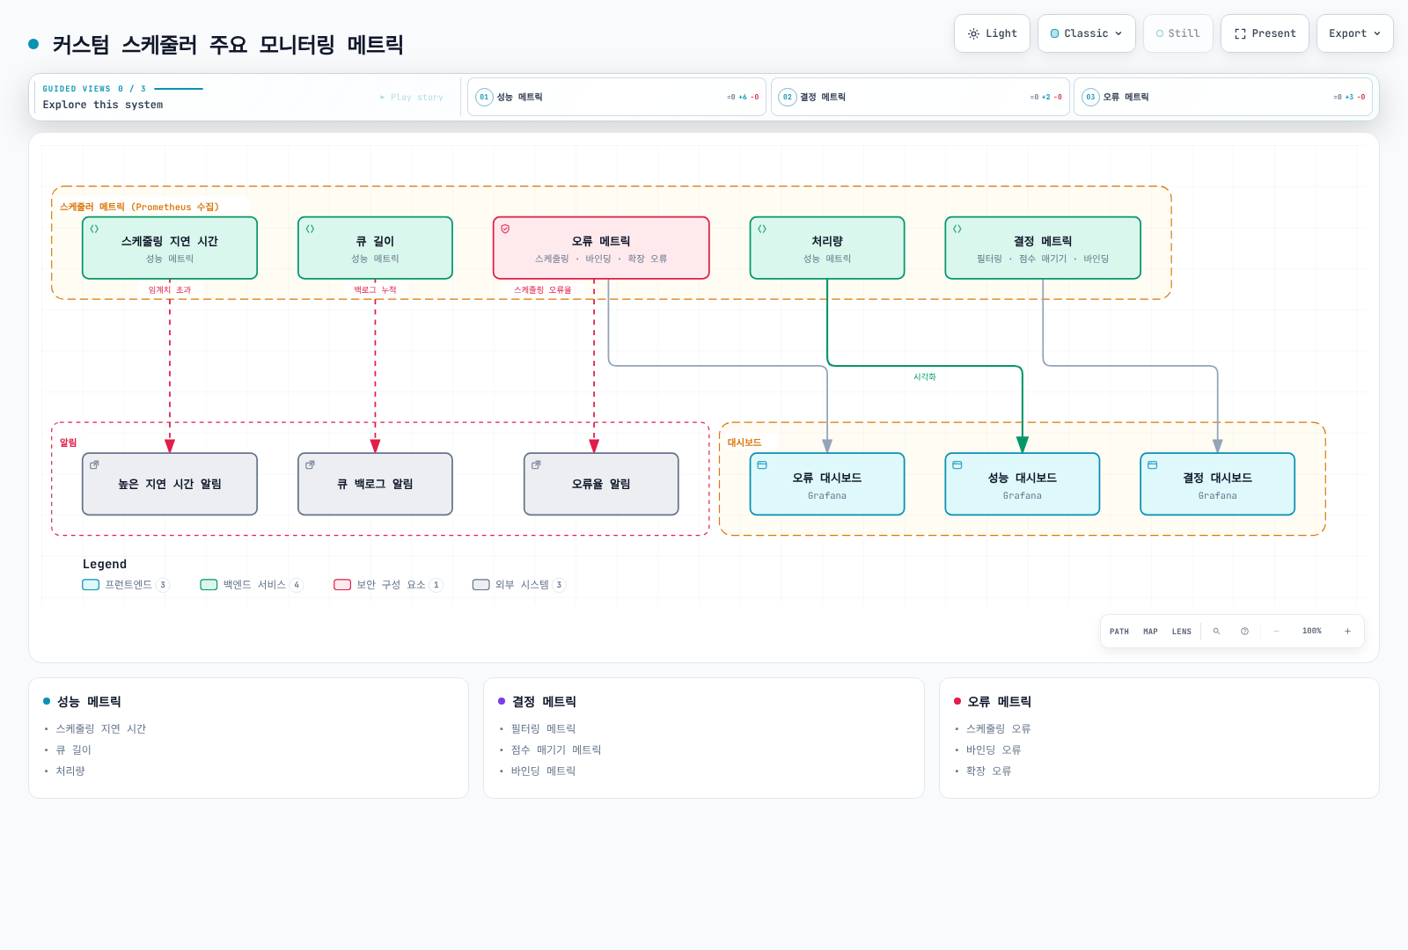Screen dimensions: 1408x950
Task: Click the 100% zoom level value
Action: pos(1312,632)
